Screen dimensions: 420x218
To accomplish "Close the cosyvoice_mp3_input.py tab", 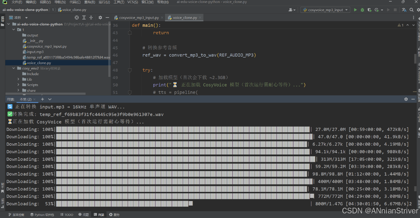I will (x=162, y=18).
